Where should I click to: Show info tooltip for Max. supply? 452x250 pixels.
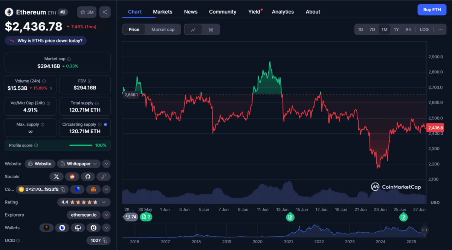pos(43,125)
